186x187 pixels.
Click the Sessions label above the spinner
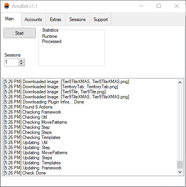tap(12, 55)
